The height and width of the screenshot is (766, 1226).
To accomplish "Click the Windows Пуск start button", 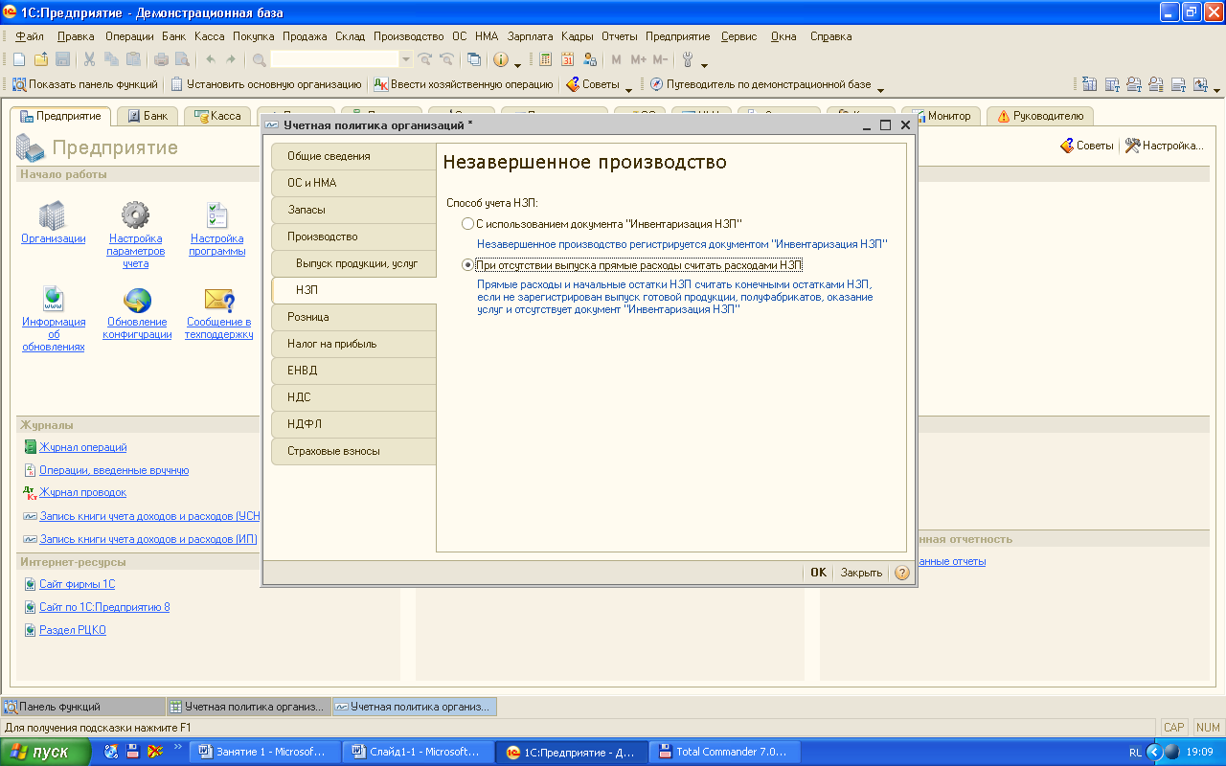I will pos(46,752).
